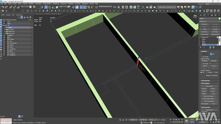This screenshot has height=124, width=221.
Task: Enable the By Angle checkbox
Action: click(202, 63)
